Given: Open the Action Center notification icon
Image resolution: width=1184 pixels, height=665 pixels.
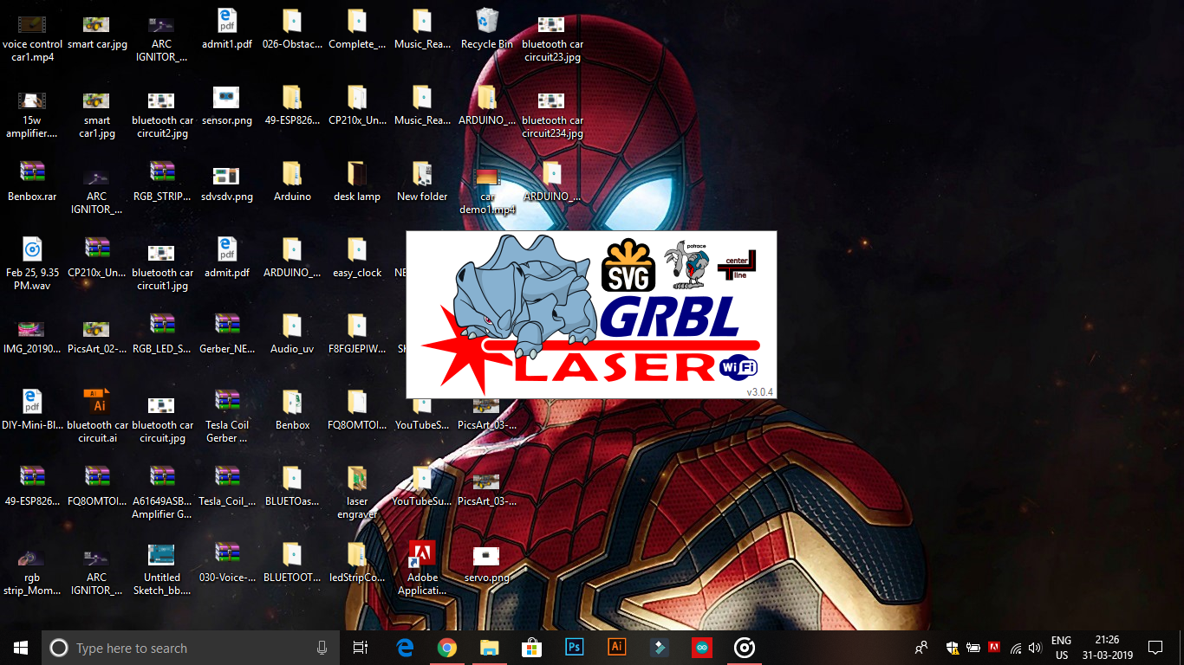Looking at the screenshot, I should coord(1156,647).
